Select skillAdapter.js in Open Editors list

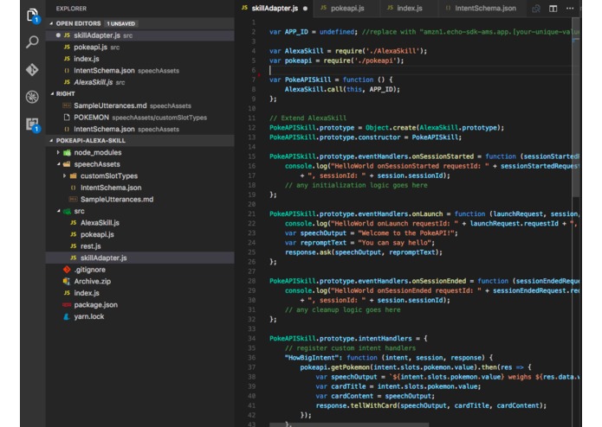139,35
